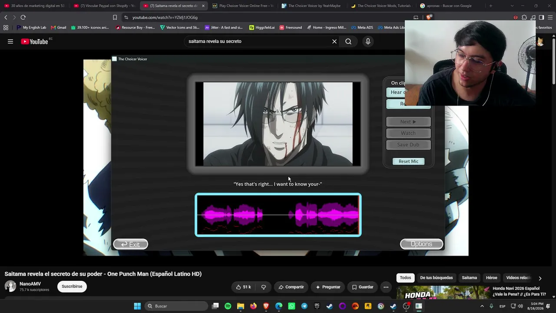556x313 pixels.
Task: Focus the YouTube search field
Action: pos(258,41)
